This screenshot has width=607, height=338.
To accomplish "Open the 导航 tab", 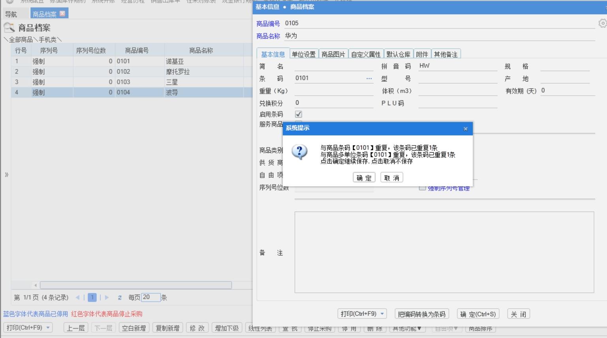I will [11, 14].
